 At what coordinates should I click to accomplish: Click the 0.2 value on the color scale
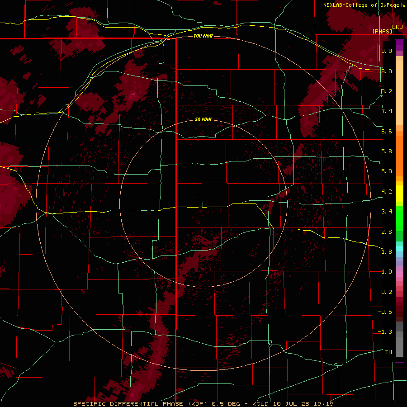click(x=387, y=292)
